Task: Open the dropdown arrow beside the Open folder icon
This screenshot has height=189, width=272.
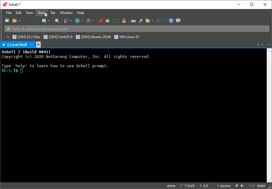Action: click(x=19, y=21)
